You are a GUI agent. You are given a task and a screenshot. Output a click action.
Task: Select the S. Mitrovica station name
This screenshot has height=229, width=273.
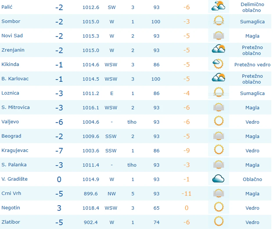click(x=15, y=107)
